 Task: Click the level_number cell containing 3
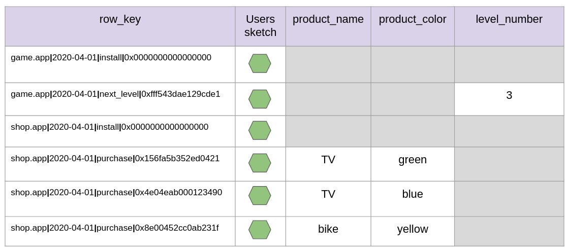coord(509,99)
